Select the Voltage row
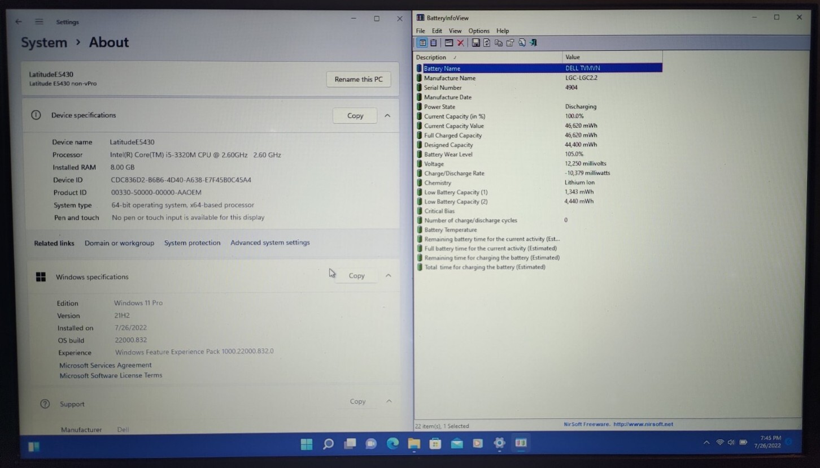820x468 pixels. click(539, 163)
